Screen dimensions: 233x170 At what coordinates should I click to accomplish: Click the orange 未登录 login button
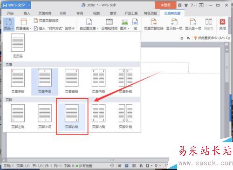click(x=165, y=5)
